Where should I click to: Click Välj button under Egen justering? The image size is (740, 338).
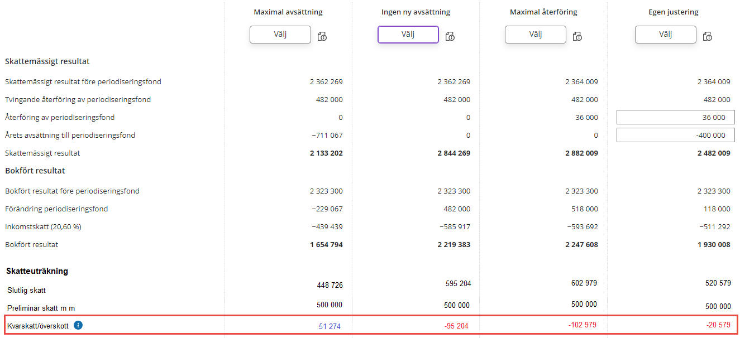[x=665, y=35]
